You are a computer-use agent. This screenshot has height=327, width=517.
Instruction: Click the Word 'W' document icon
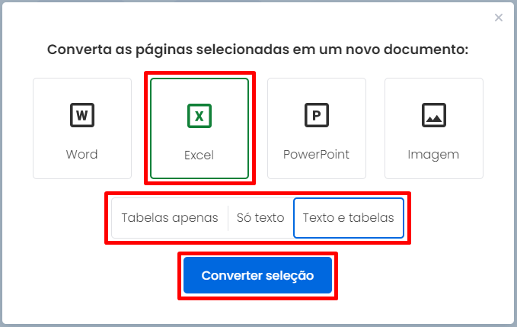(x=82, y=115)
